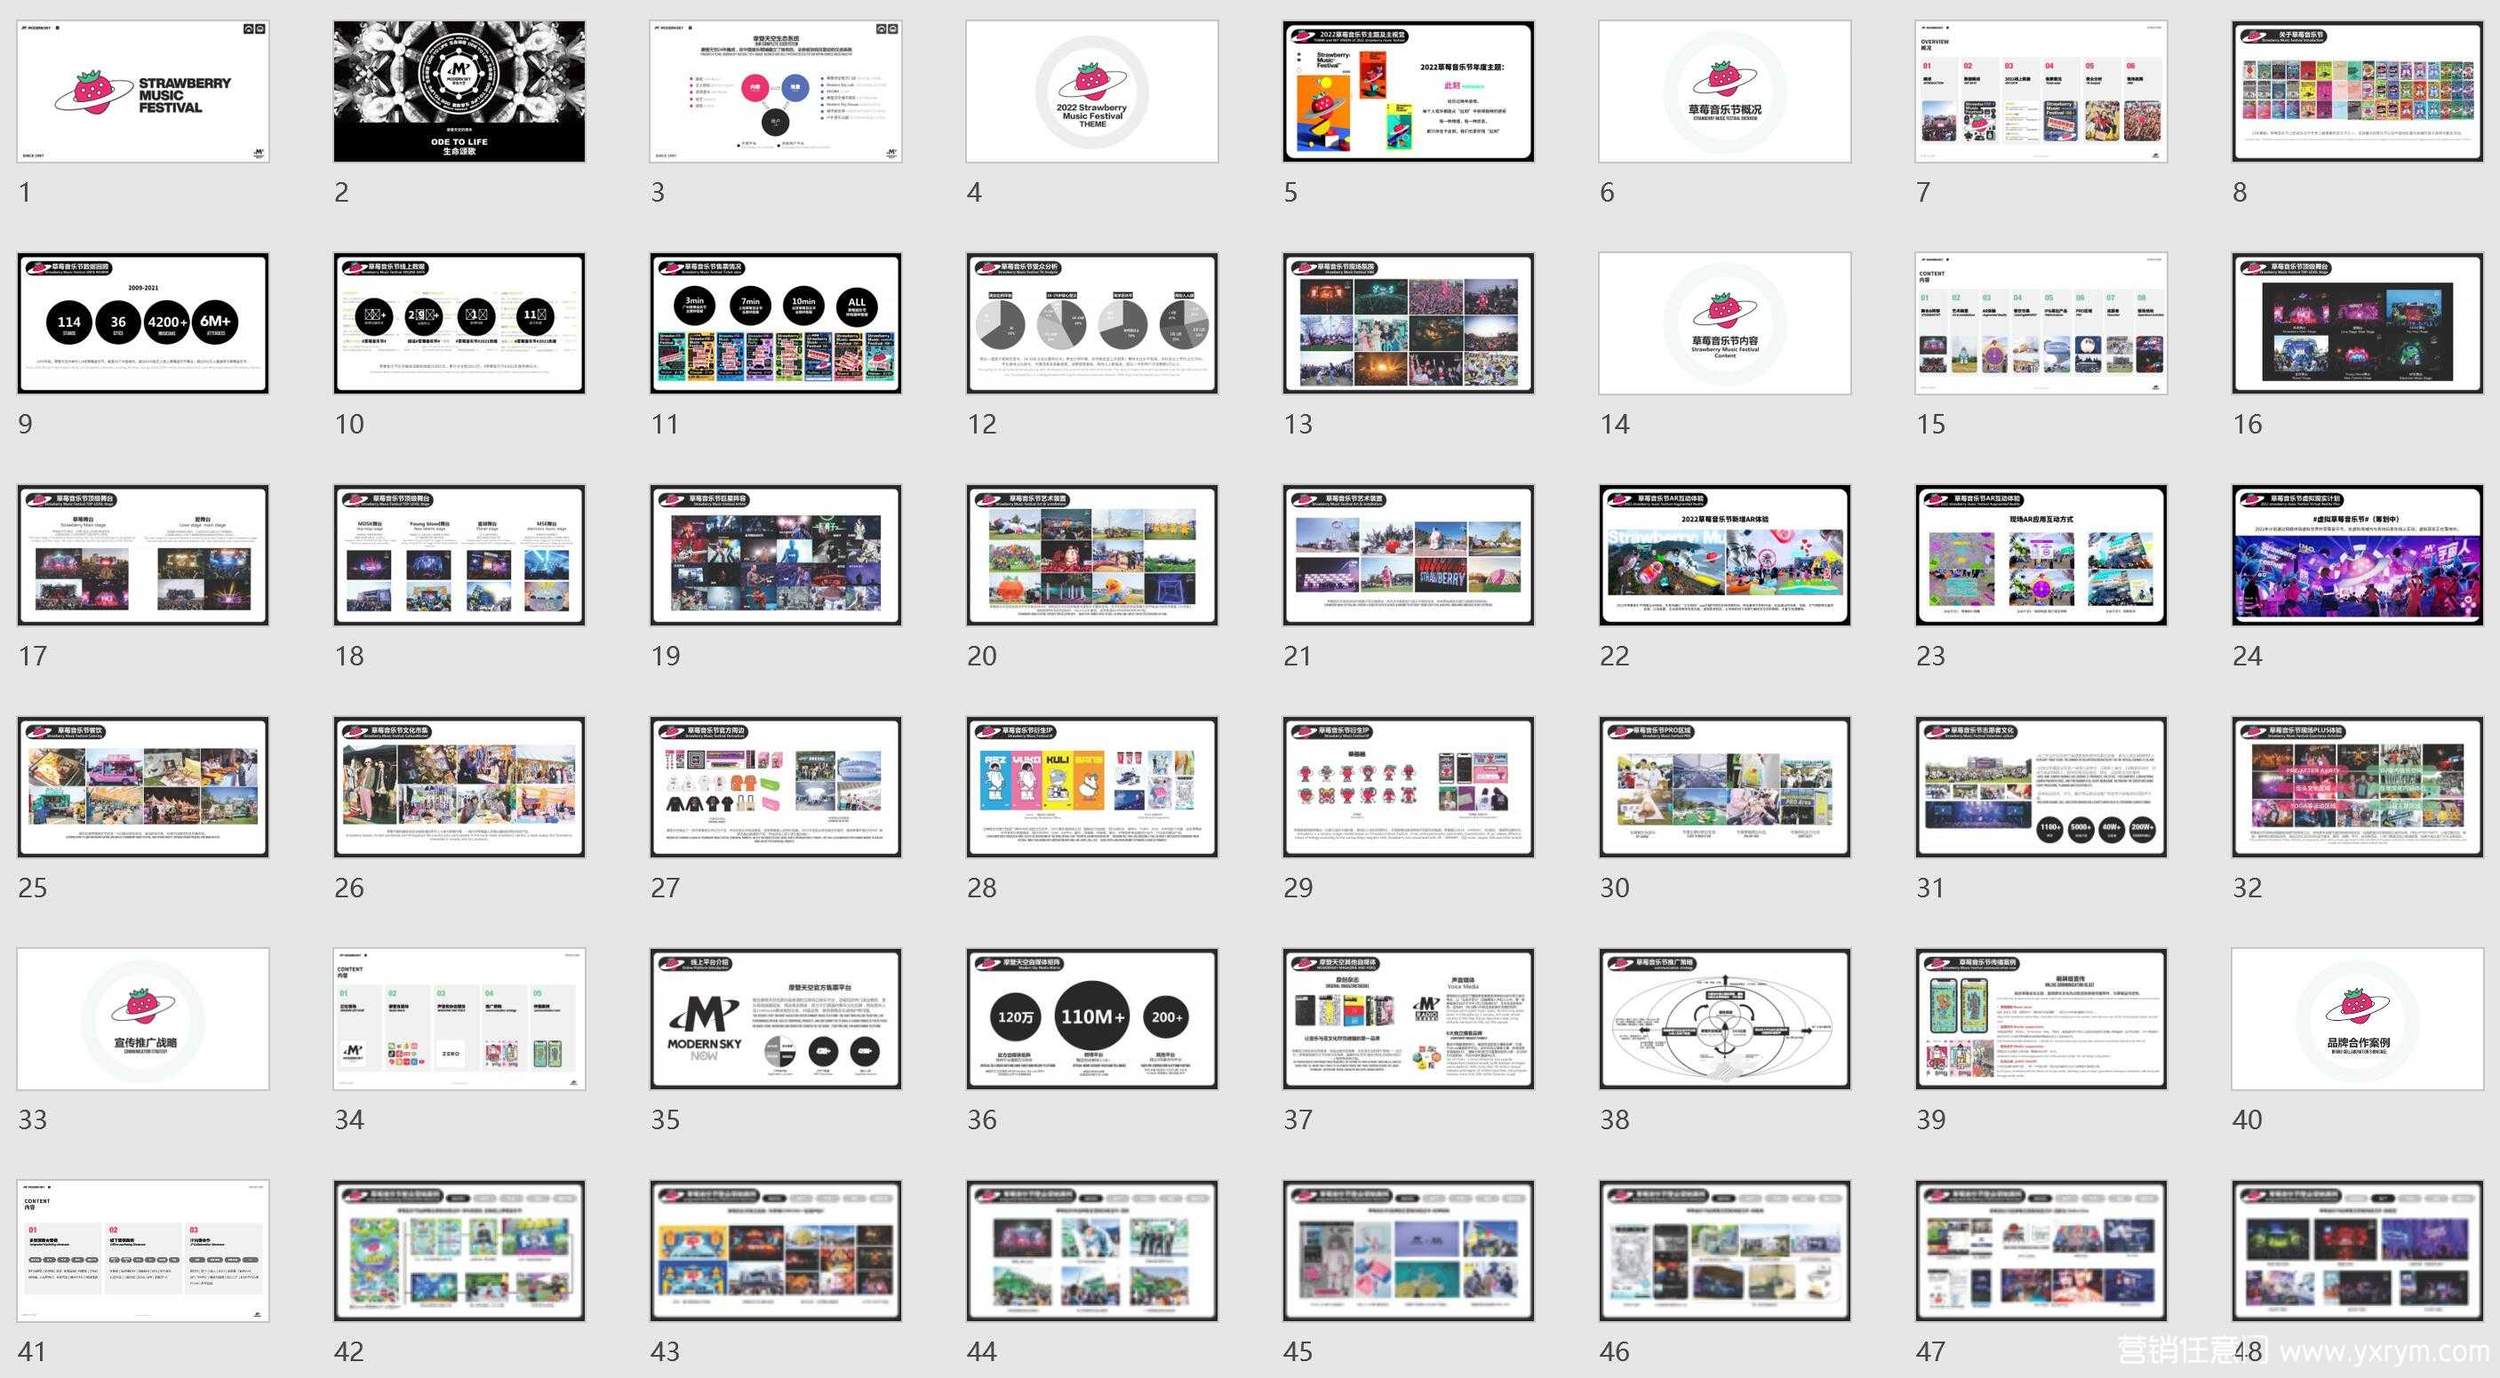Image resolution: width=2500 pixels, height=1378 pixels.
Task: Select slide 40 brand cooperation divider thumbnail
Action: coord(2357,1019)
